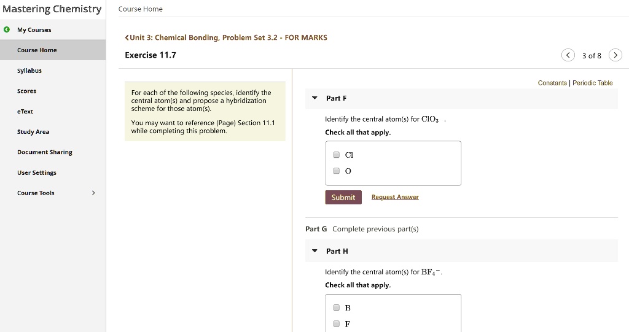Open Study Area page
The width and height of the screenshot is (629, 332).
(33, 131)
